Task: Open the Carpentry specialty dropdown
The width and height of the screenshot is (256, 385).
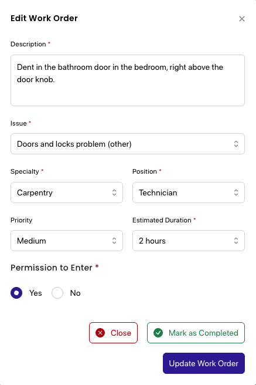Action: click(x=67, y=192)
